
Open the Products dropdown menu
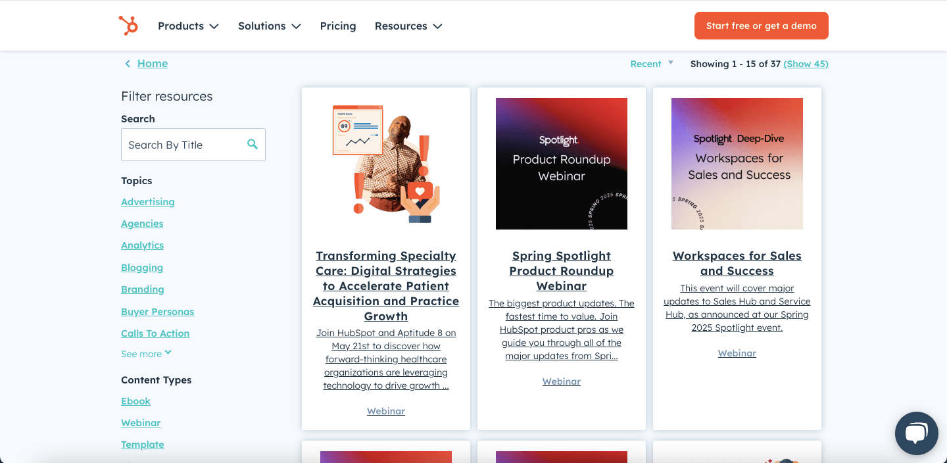[x=188, y=26]
